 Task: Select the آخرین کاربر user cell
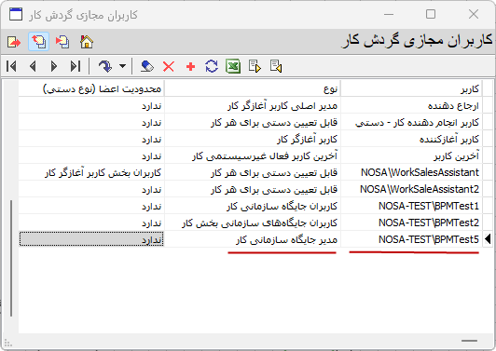click(x=411, y=156)
